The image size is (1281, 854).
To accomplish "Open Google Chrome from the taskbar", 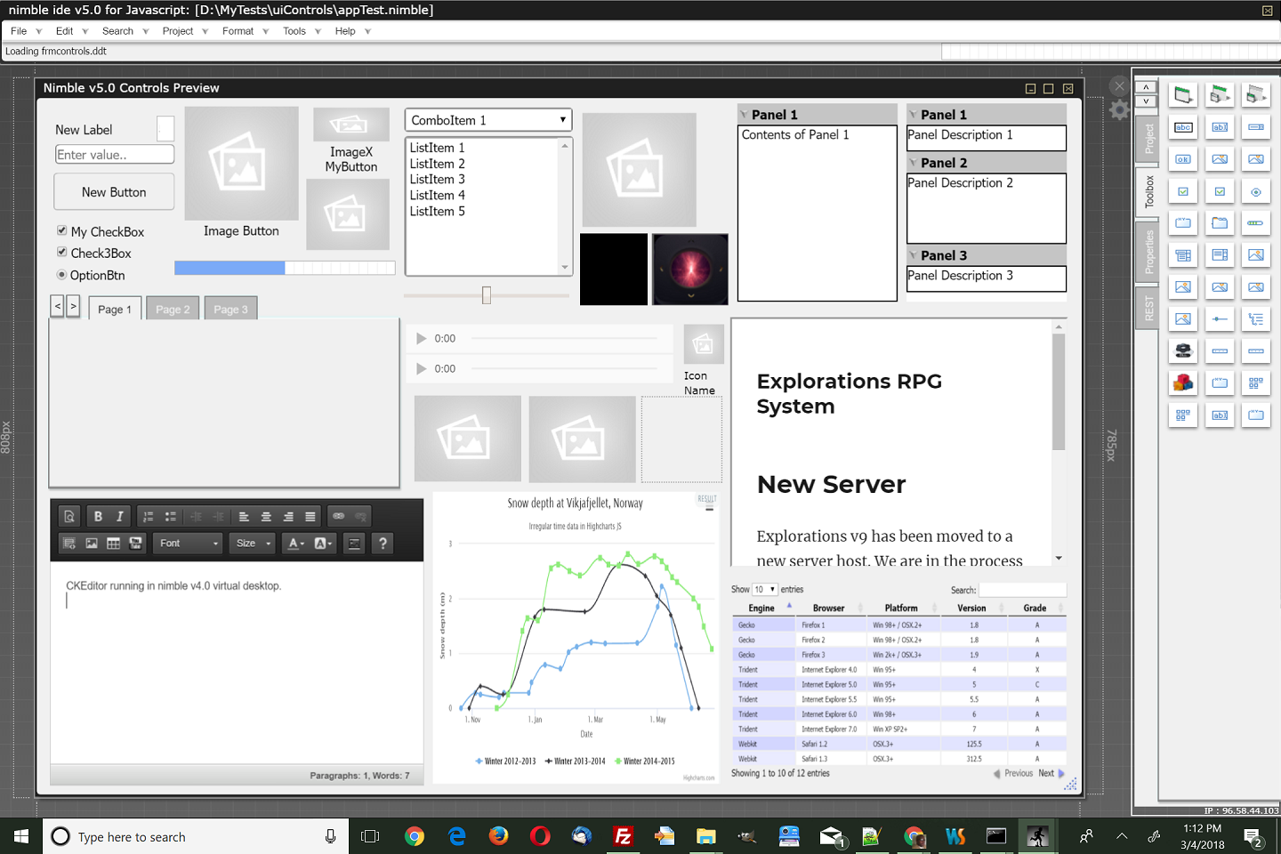I will coord(415,836).
